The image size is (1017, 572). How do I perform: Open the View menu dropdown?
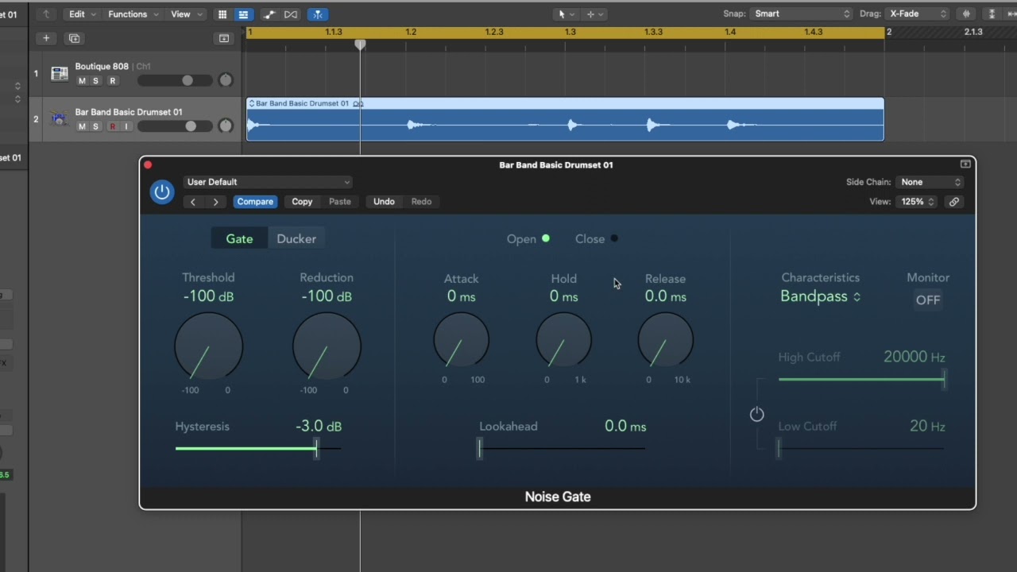coord(188,14)
